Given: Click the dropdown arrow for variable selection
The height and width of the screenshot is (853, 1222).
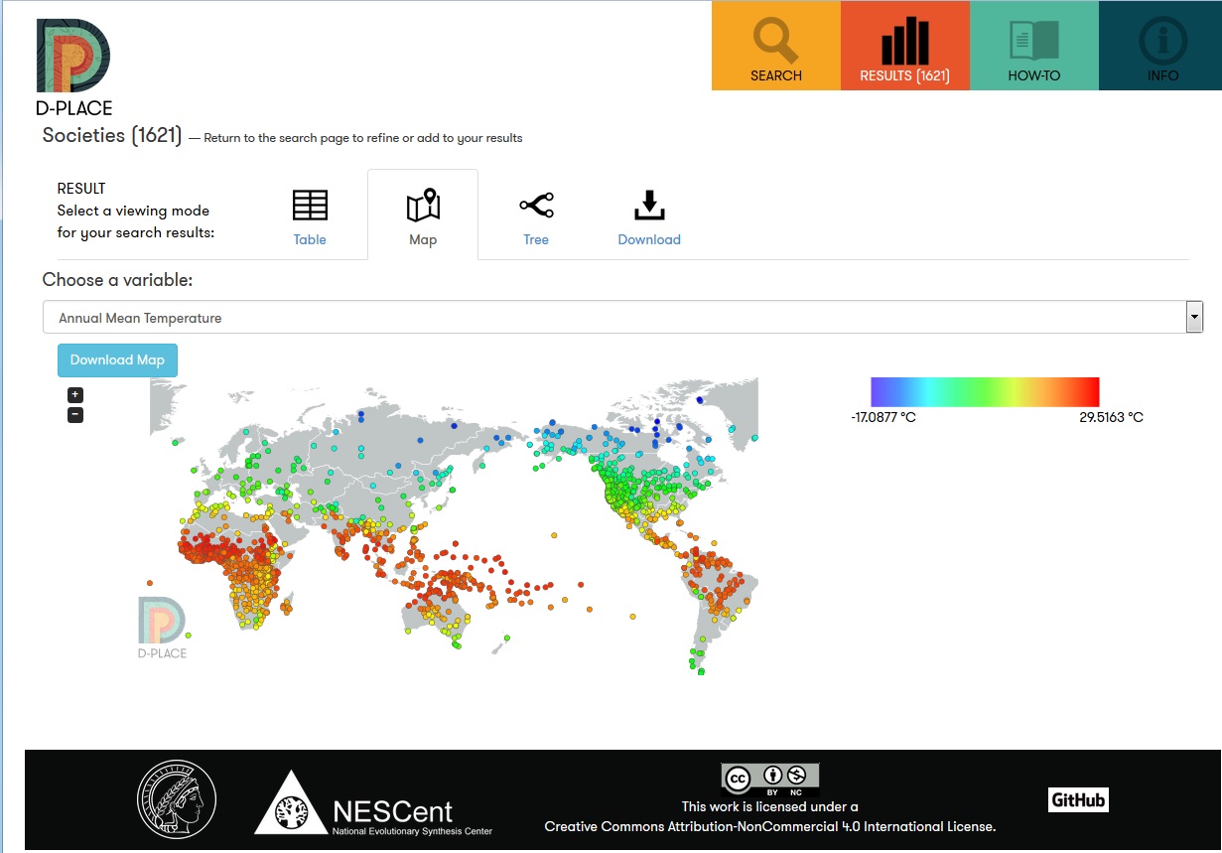Looking at the screenshot, I should click(1194, 318).
